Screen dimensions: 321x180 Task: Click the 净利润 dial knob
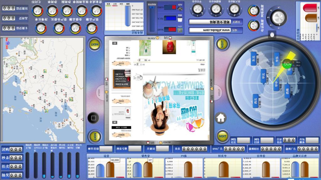(67, 11)
